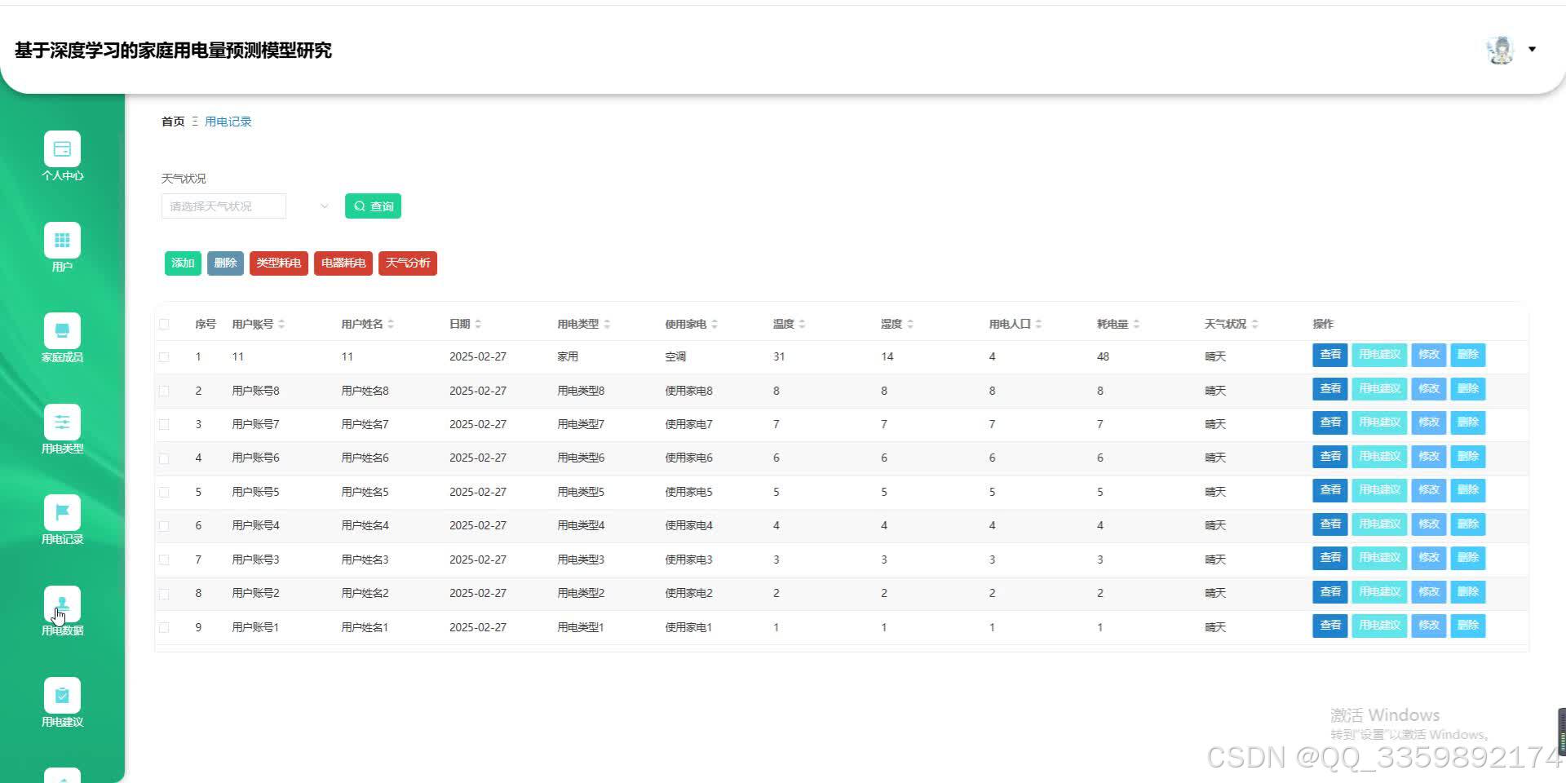
Task: Open the 电器耗电 chart button
Action: [x=343, y=263]
